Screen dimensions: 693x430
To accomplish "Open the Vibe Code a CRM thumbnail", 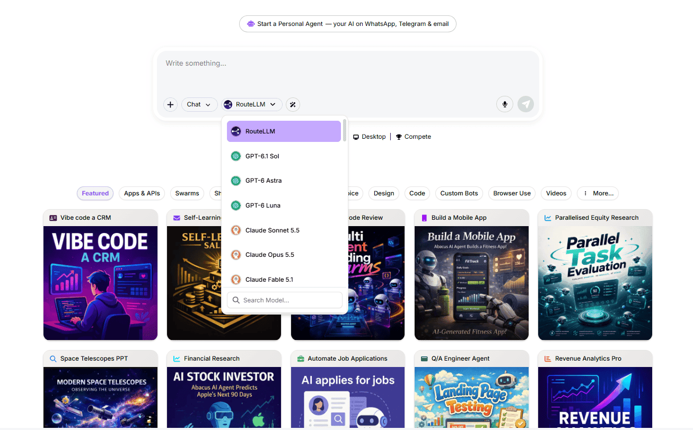I will pyautogui.click(x=101, y=283).
